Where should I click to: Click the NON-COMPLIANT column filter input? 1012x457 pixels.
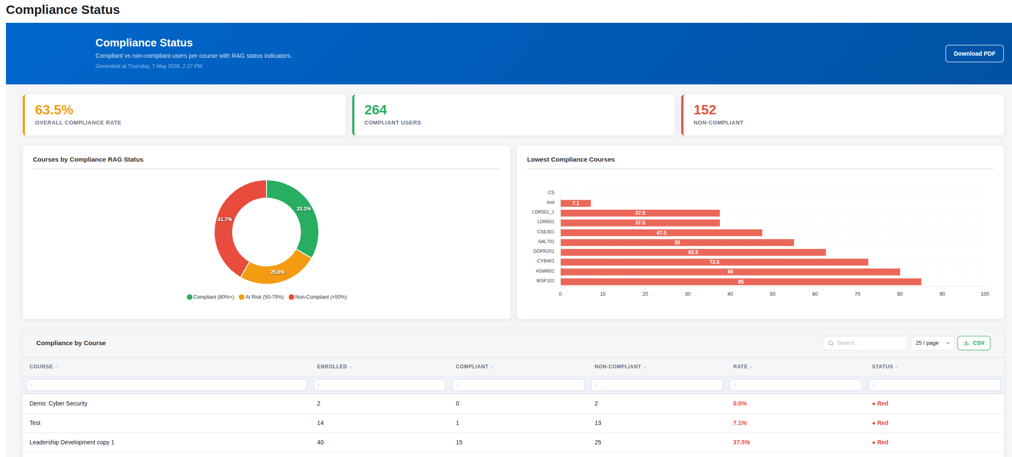pyautogui.click(x=657, y=385)
